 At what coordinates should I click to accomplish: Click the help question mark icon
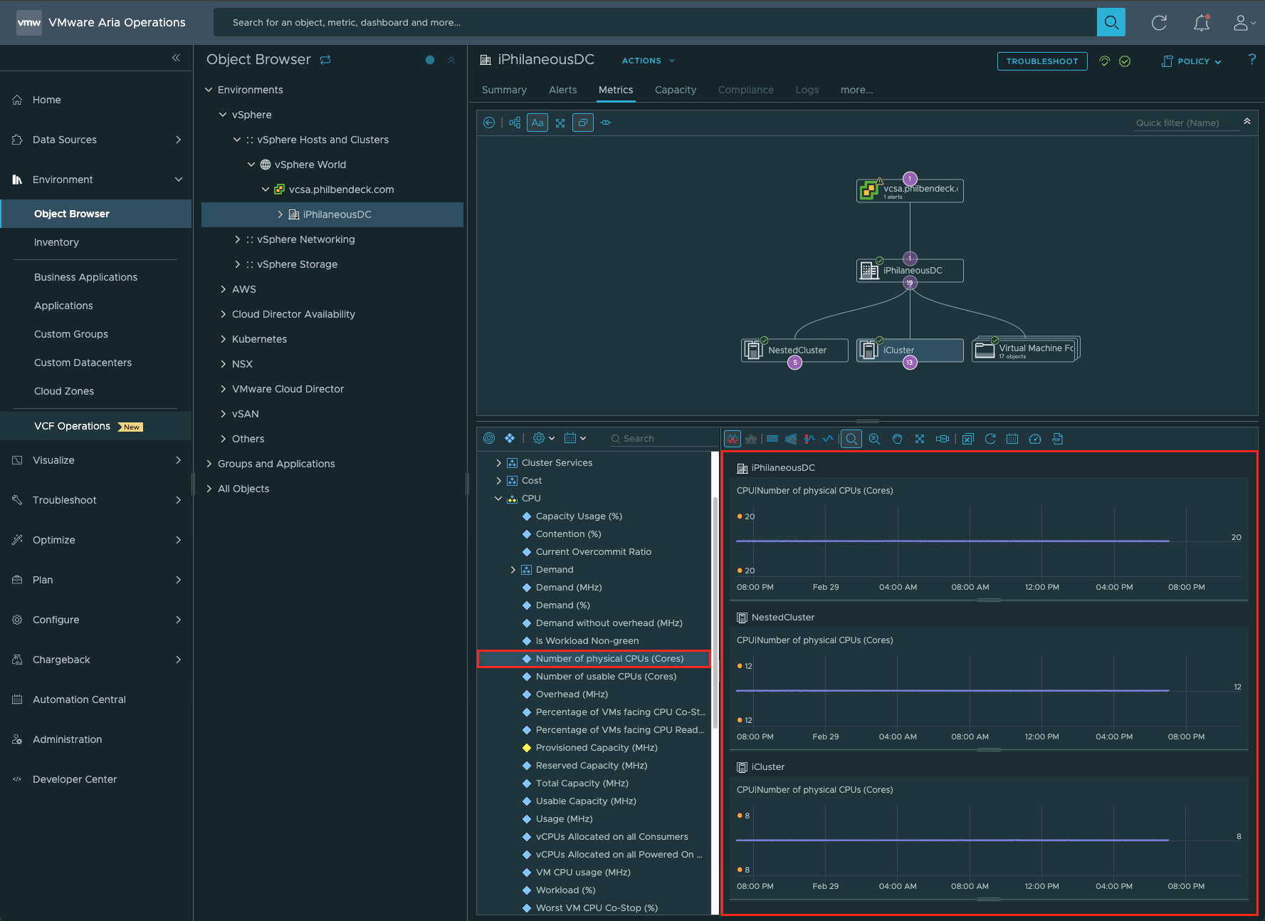[x=1251, y=60]
